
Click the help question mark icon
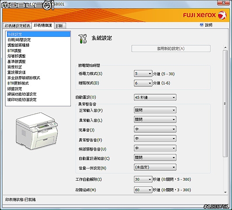[x=201, y=24]
